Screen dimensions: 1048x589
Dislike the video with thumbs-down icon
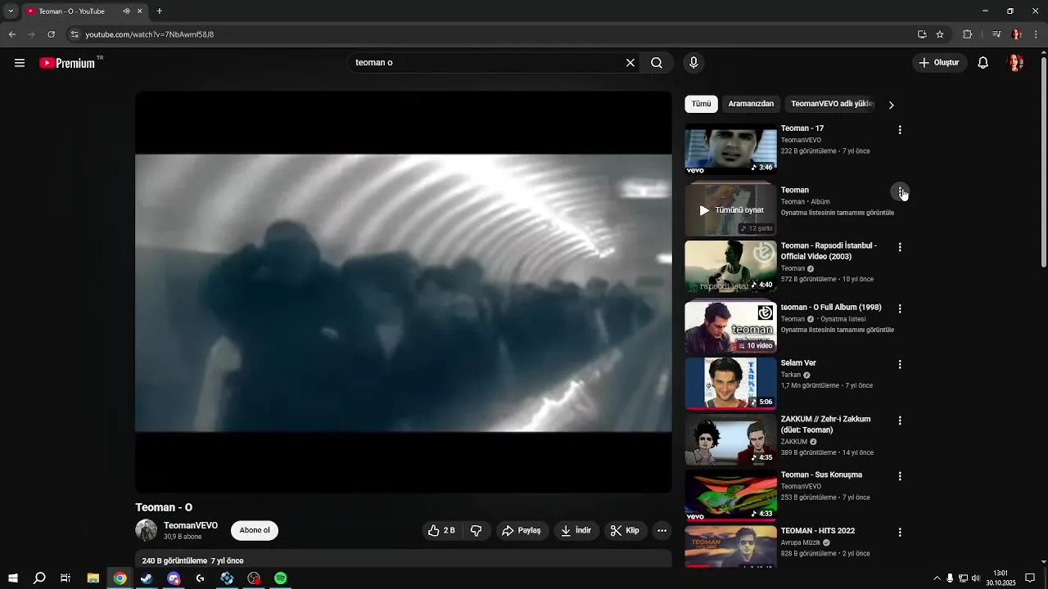(476, 530)
